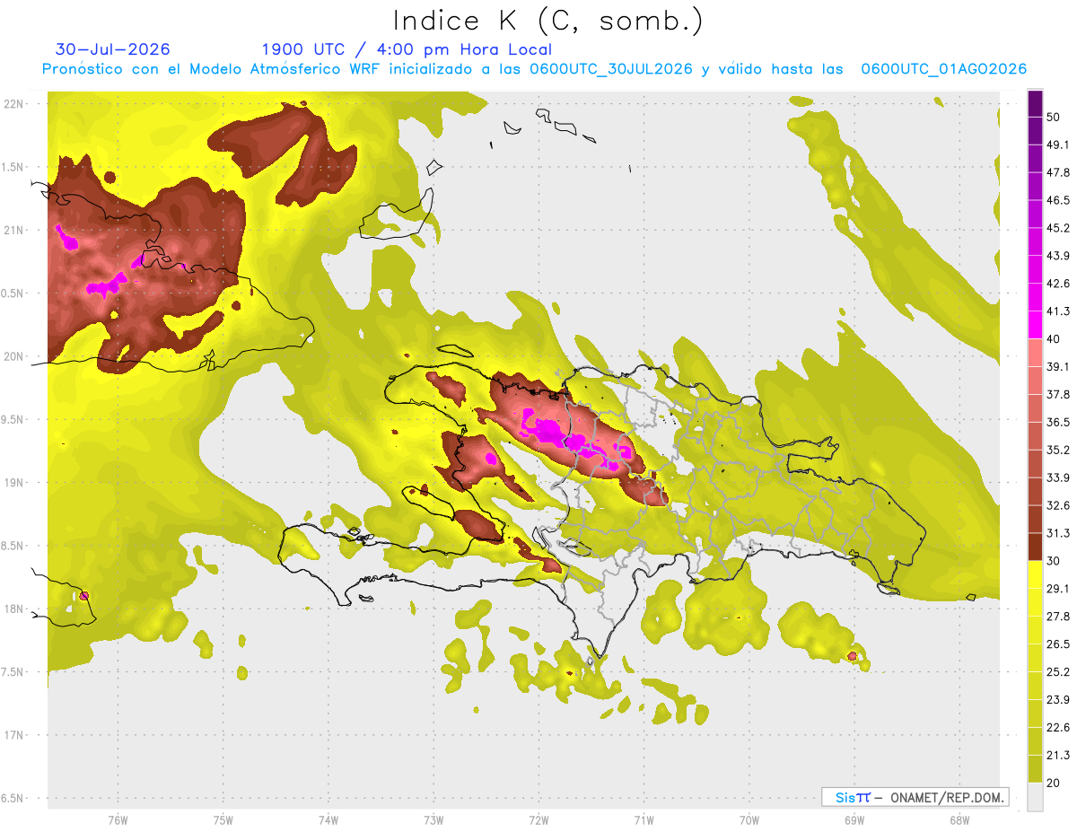Click the colorbar value 49.1
This screenshot has height=832, width=1077.
point(1057,145)
